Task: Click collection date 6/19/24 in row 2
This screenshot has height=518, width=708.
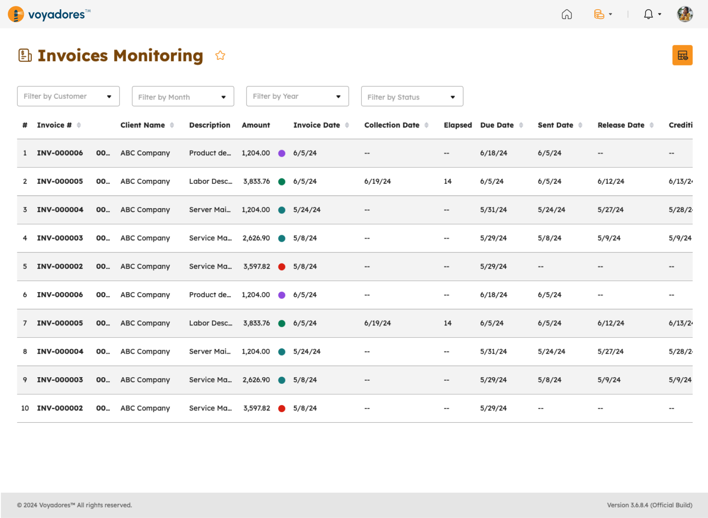Action: tap(377, 181)
